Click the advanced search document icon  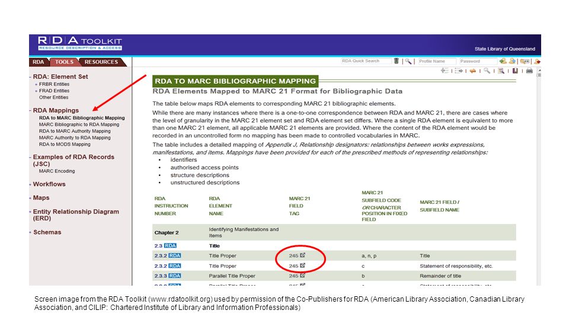[501, 71]
